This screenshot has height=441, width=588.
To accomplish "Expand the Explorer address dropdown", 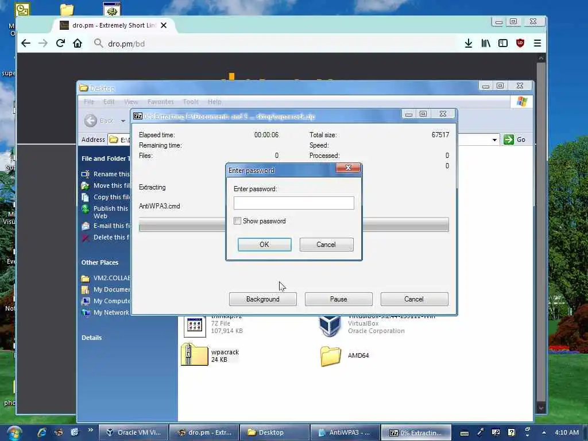I will coord(494,140).
